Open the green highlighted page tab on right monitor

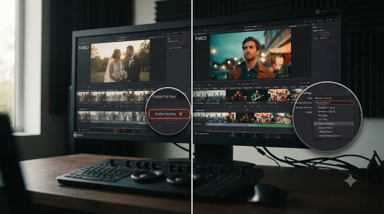pos(255,135)
